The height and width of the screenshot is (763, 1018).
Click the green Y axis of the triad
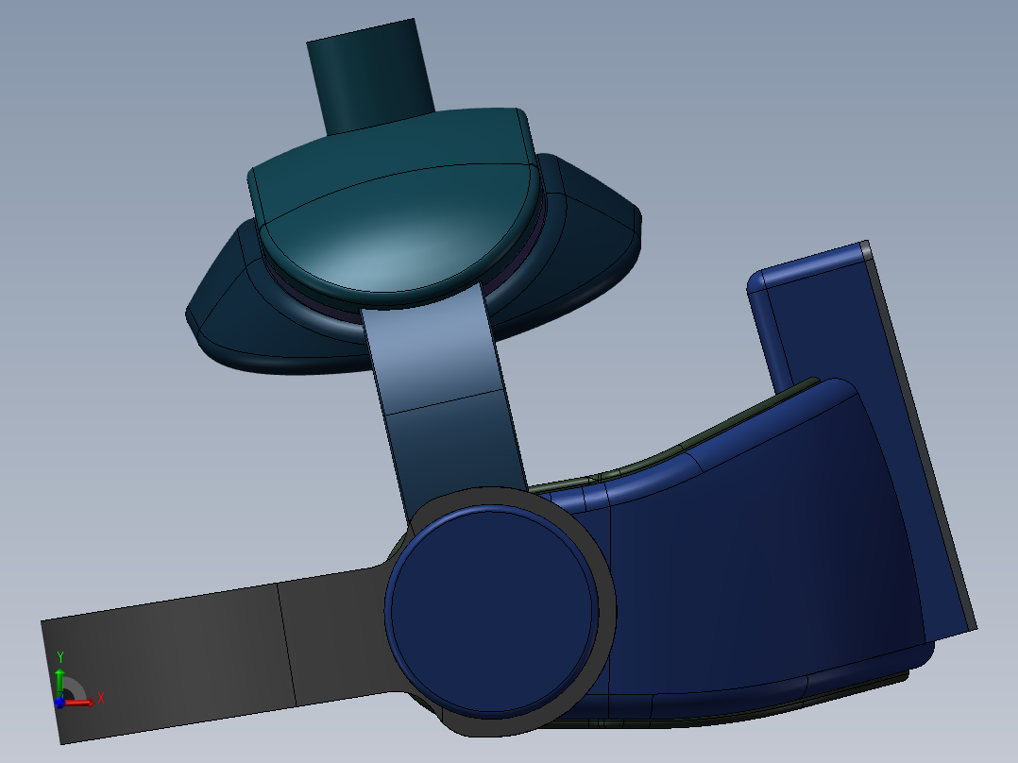click(59, 682)
